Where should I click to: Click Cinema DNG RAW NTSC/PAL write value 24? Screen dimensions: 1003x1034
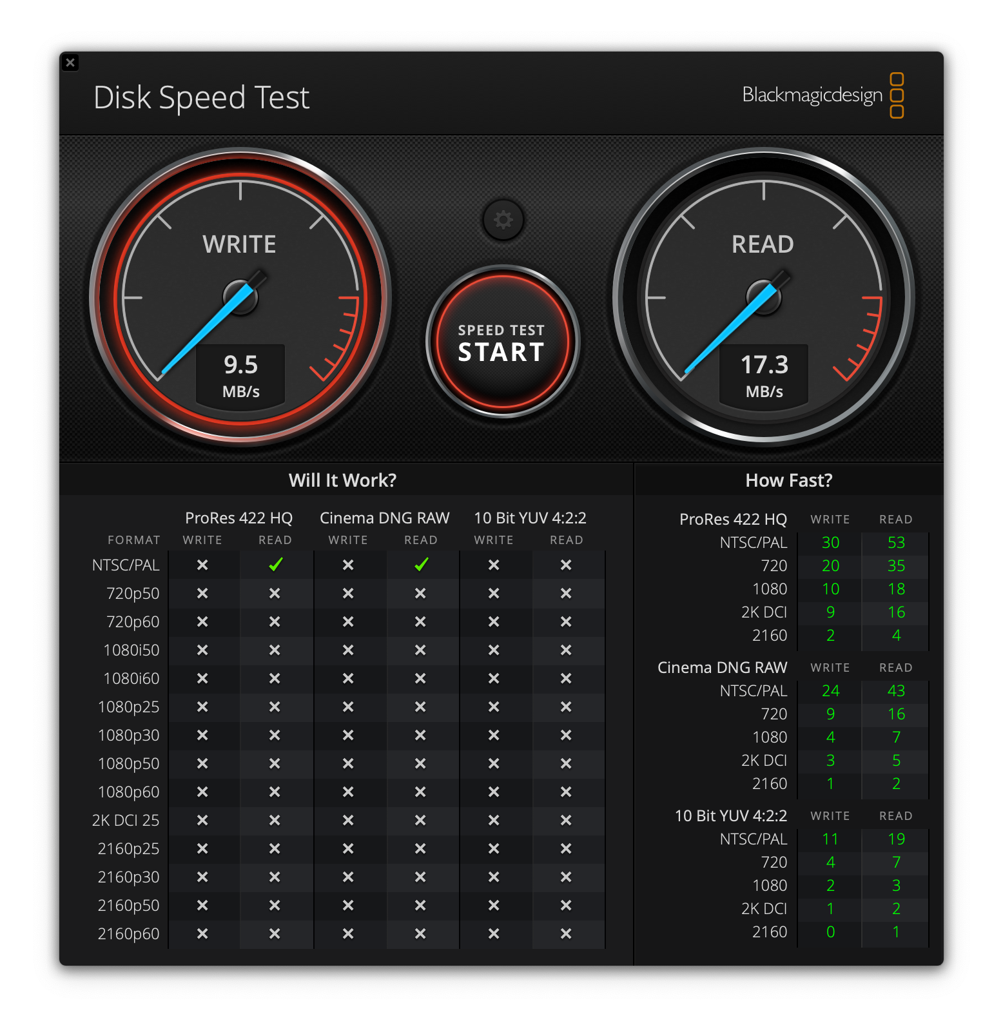point(830,691)
